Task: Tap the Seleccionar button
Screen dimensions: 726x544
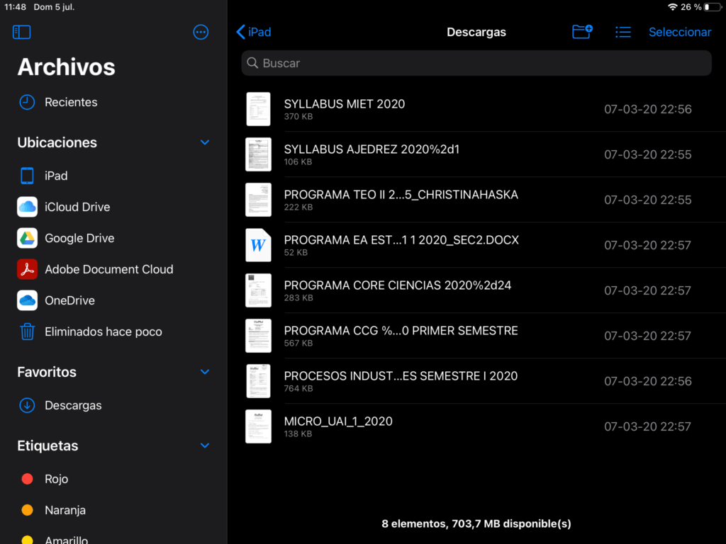Action: [x=679, y=32]
